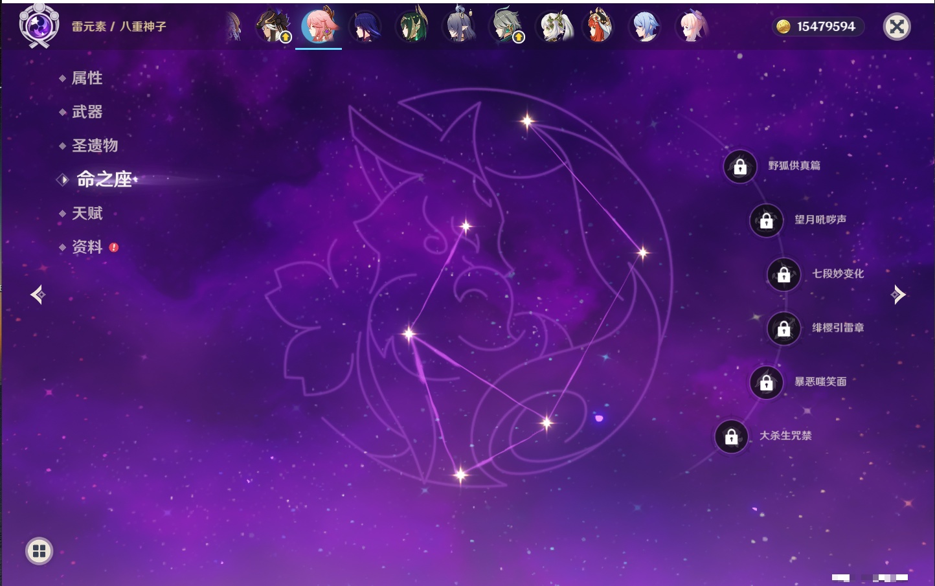Choose the red-haired avatar with horned headdress
This screenshot has height=586, width=935.
pos(598,26)
